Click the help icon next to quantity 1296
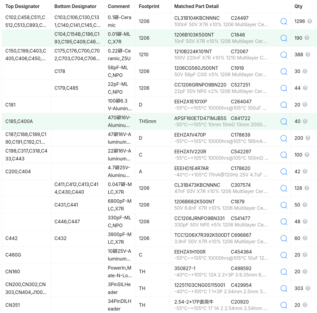The image size is (317, 313). (310, 21)
